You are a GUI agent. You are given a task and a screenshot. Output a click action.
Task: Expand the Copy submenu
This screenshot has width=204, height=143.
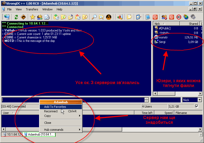click(x=61, y=116)
